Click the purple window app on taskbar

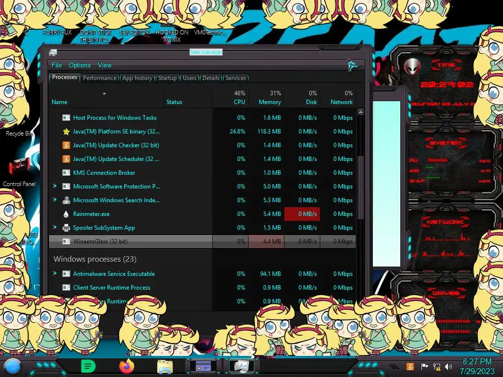(203, 366)
